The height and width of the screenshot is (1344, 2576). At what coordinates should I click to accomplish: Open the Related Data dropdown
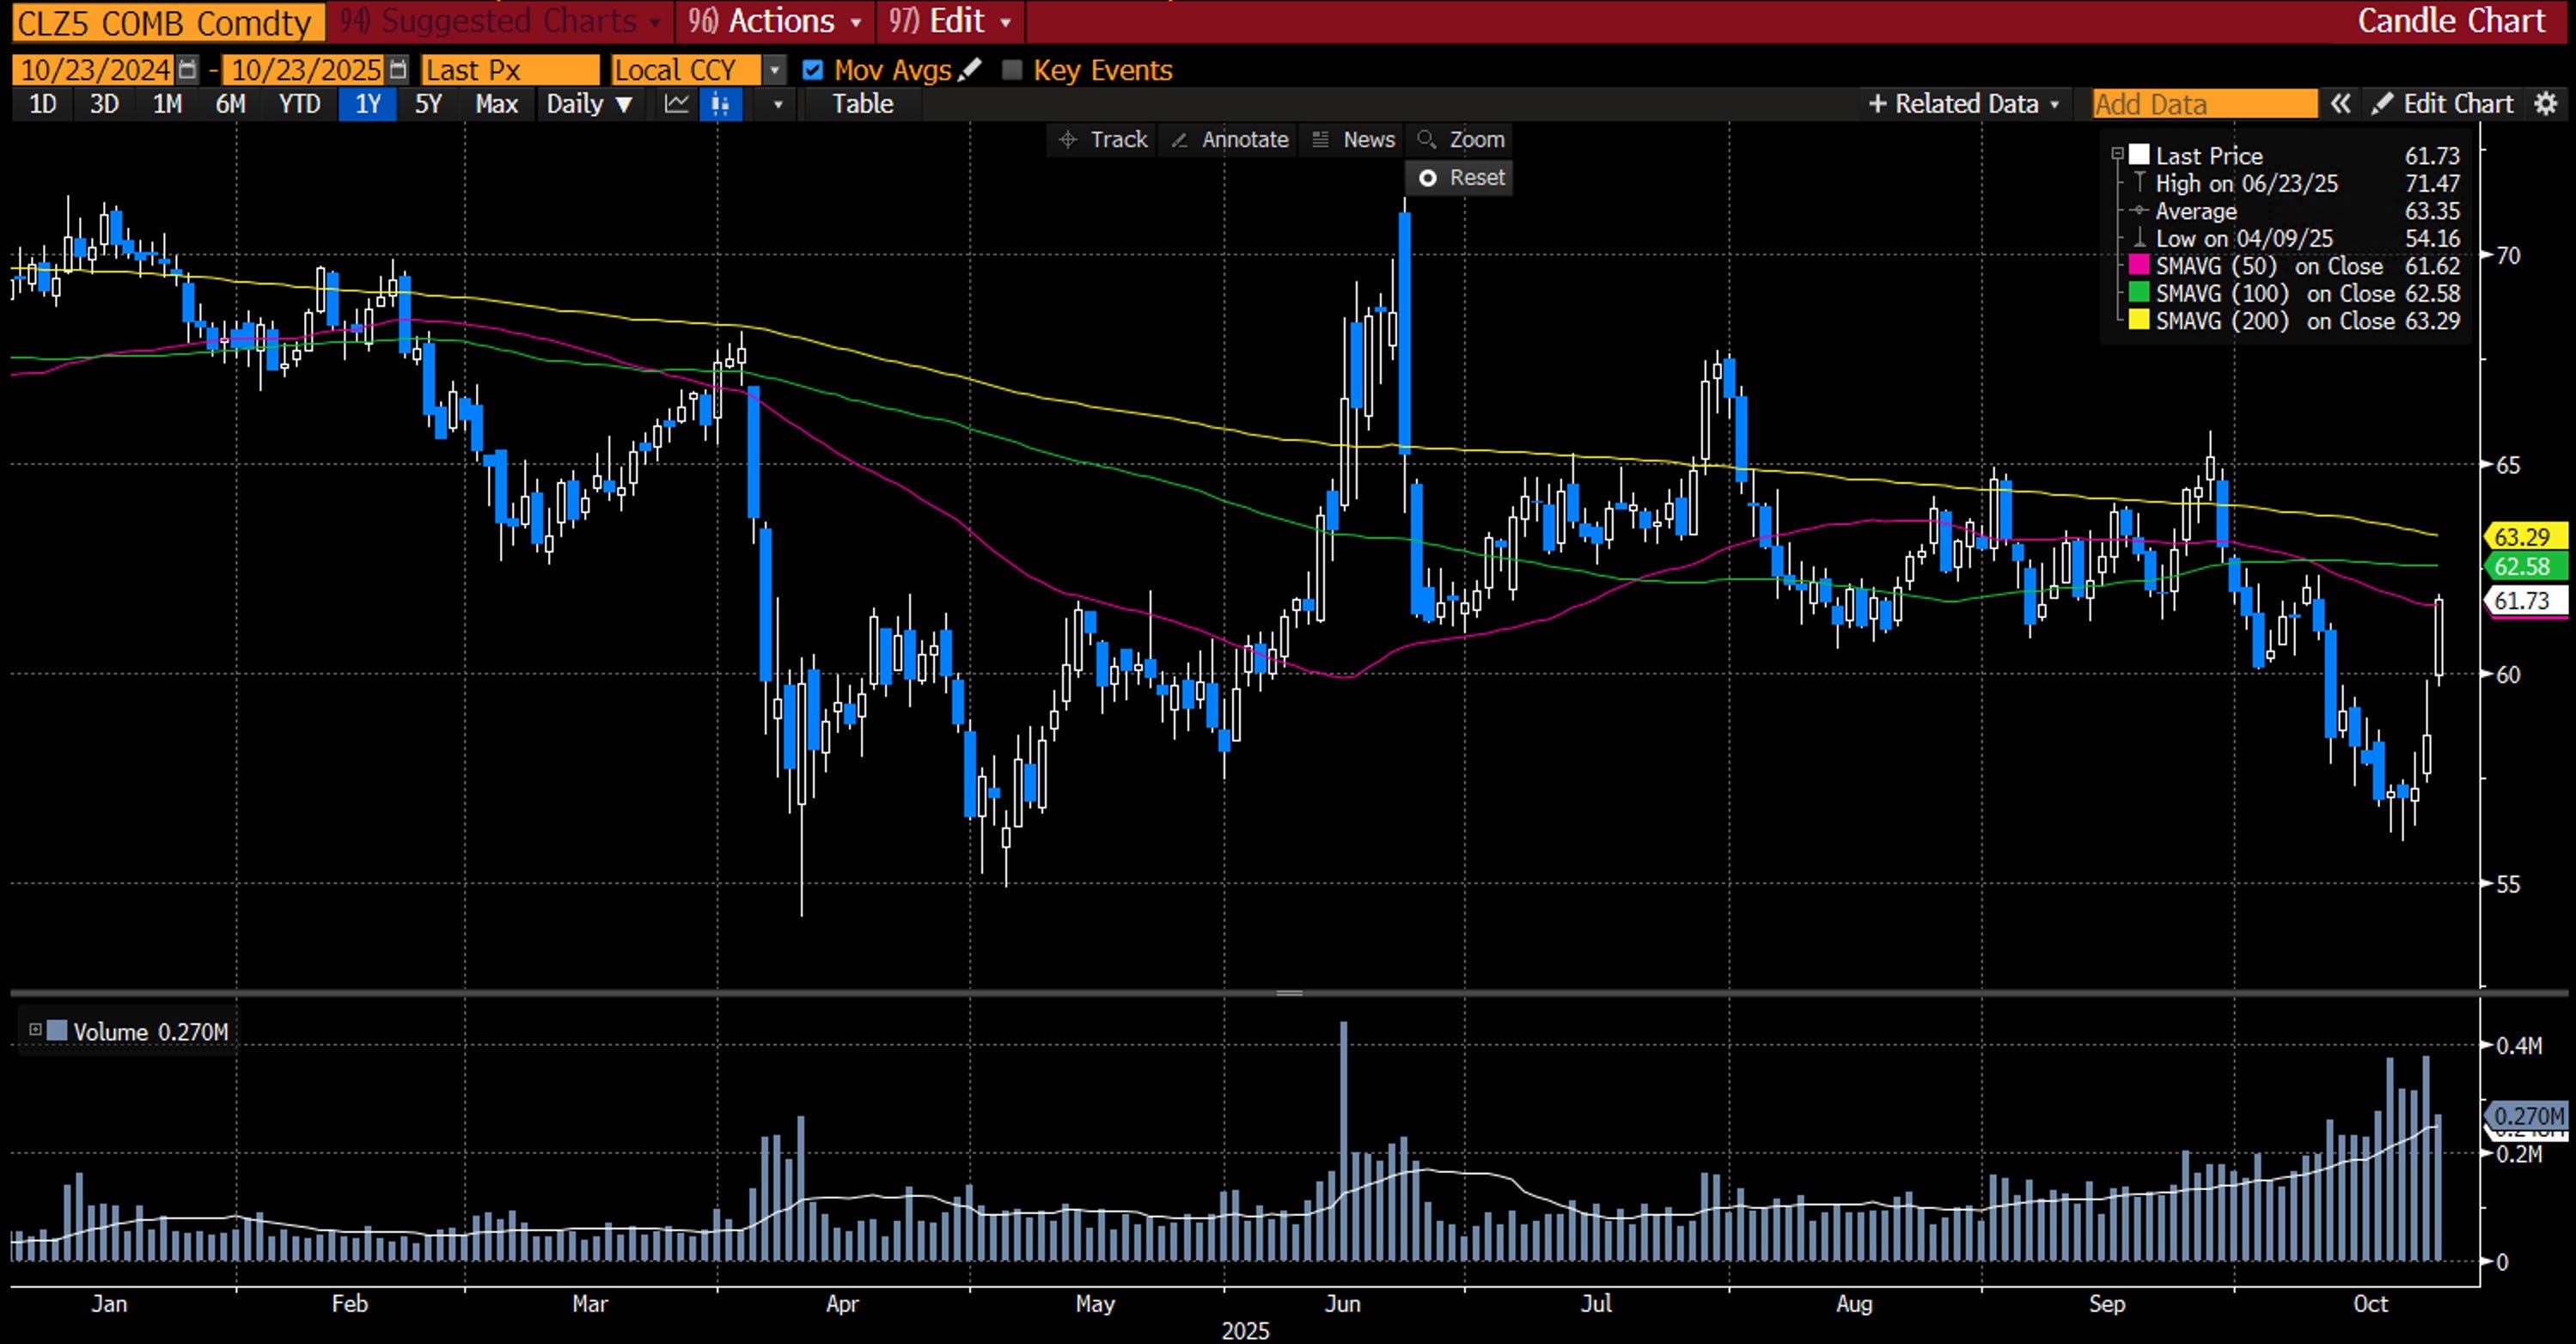pyautogui.click(x=1964, y=104)
